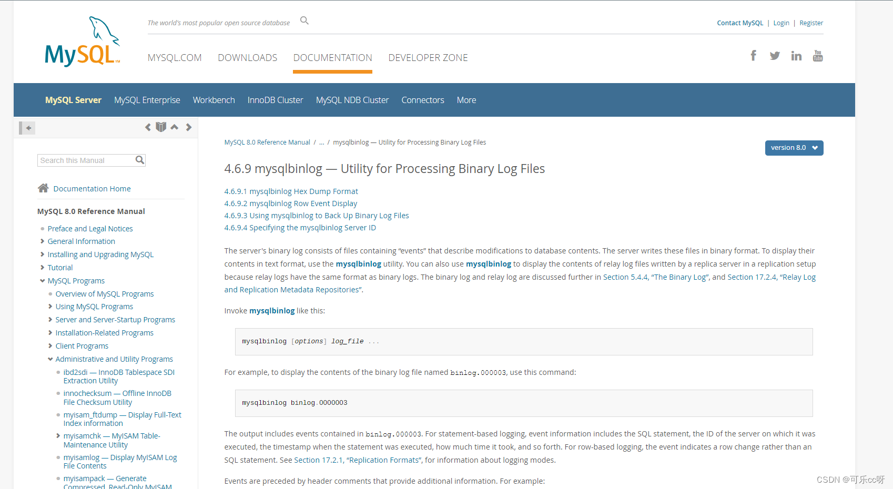
Task: Expand Client Programs tree arrow
Action: tap(50, 346)
